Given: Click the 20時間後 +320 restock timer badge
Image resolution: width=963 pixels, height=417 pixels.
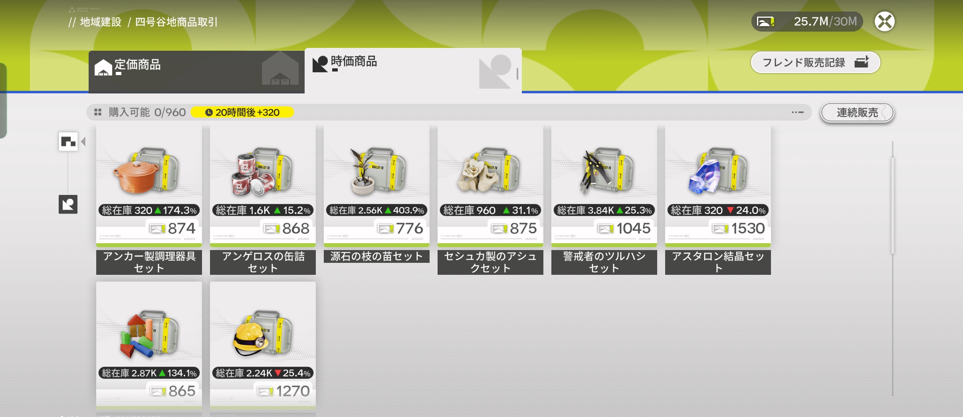Looking at the screenshot, I should pos(242,113).
